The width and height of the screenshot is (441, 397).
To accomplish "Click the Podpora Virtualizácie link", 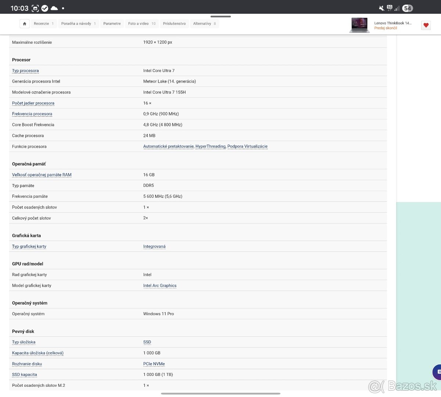I will [x=247, y=146].
